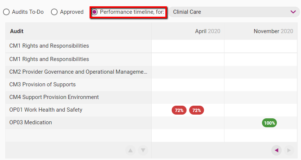The image size is (301, 160).
Task: Click the scroll down arrow button
Action: pyautogui.click(x=143, y=150)
